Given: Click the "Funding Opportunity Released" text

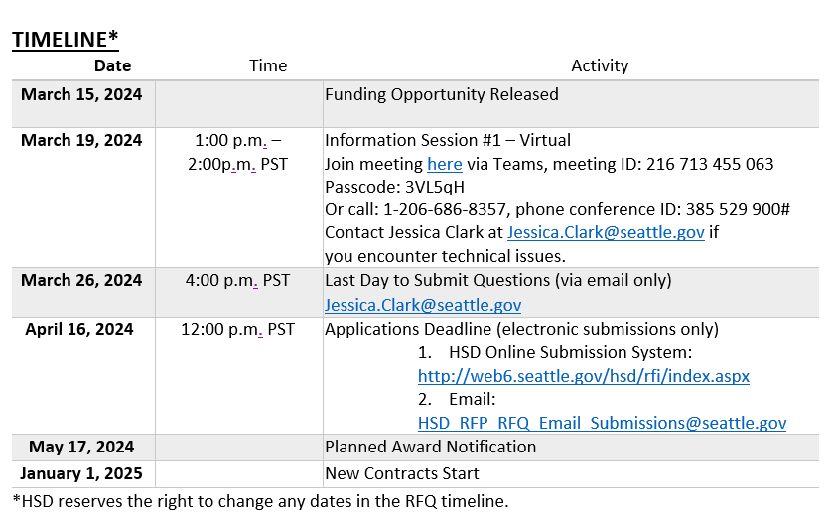Looking at the screenshot, I should point(442,95).
